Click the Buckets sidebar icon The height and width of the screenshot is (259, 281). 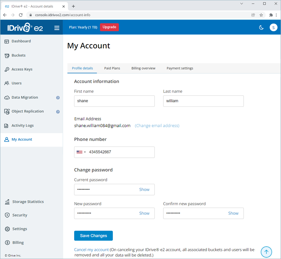coord(7,56)
